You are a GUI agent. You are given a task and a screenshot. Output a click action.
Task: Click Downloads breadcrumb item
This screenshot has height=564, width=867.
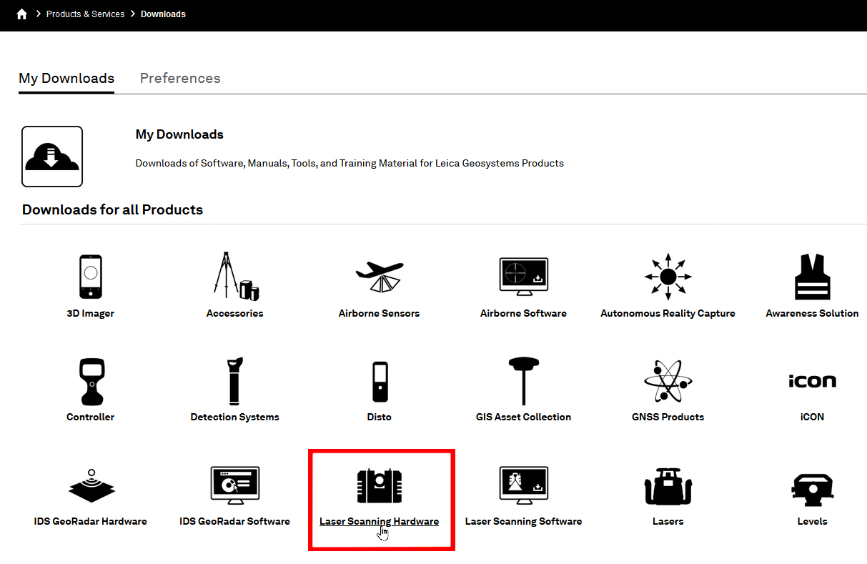(x=163, y=14)
